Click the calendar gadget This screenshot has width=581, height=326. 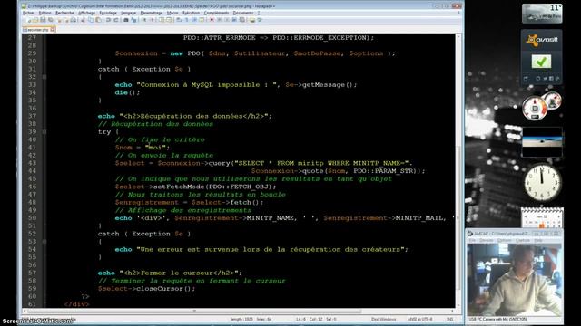[x=542, y=217]
